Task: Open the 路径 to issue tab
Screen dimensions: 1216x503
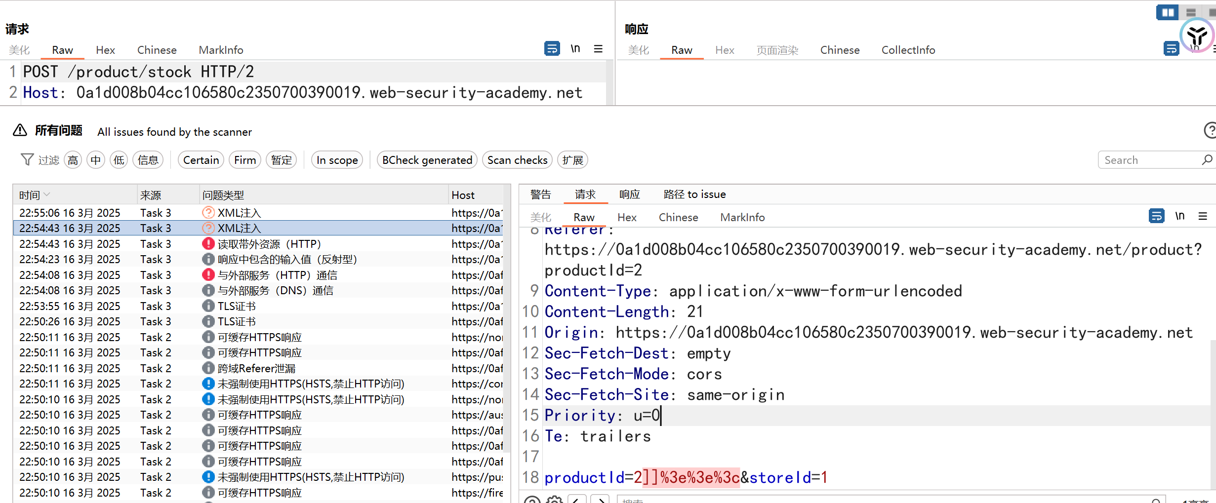Action: tap(694, 194)
